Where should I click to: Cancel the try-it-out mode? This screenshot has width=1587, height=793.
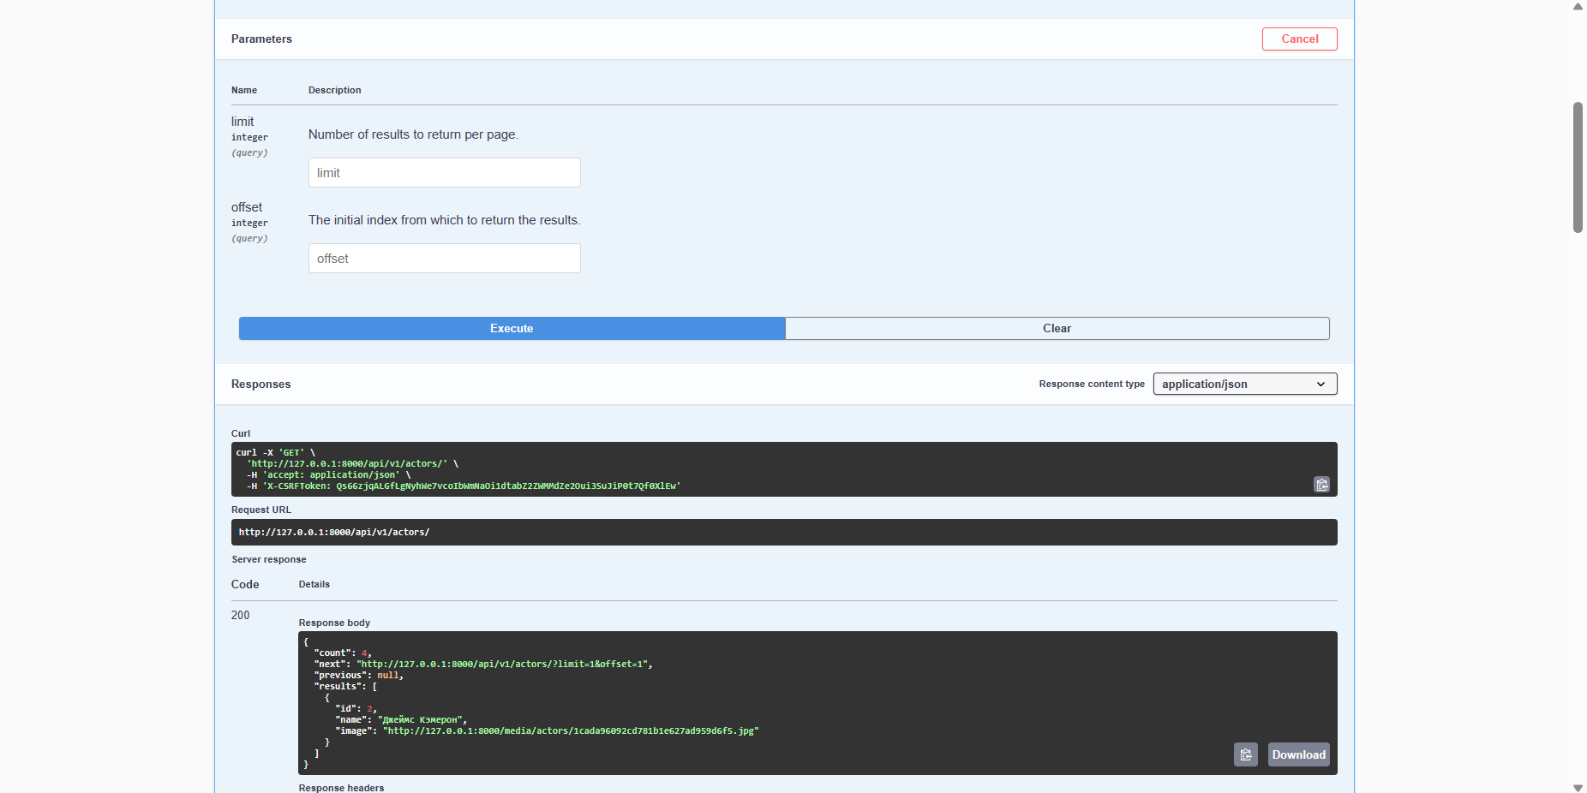(x=1299, y=39)
